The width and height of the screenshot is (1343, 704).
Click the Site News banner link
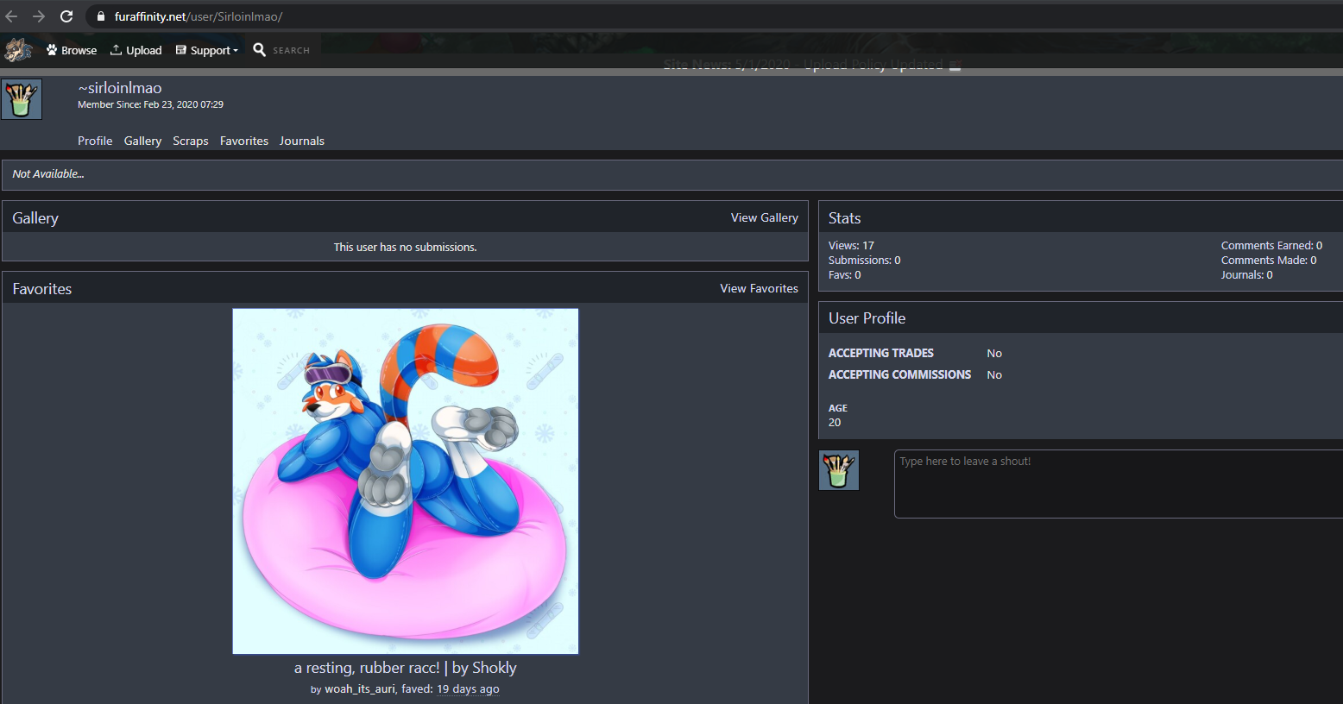[811, 65]
